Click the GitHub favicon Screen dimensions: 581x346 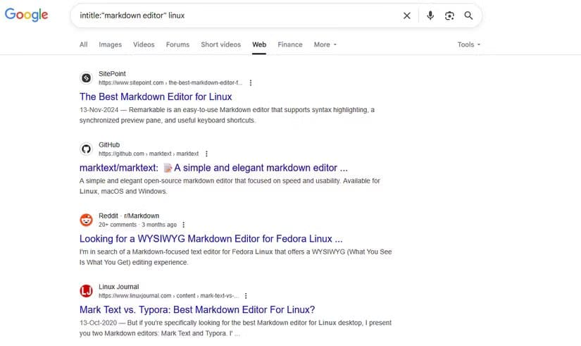coord(87,149)
